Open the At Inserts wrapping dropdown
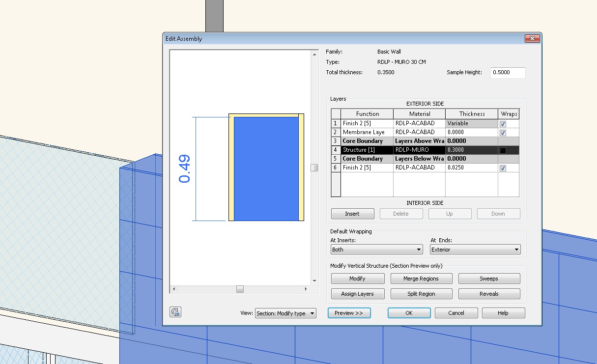Screen dimensions: 597x364 click(376, 250)
